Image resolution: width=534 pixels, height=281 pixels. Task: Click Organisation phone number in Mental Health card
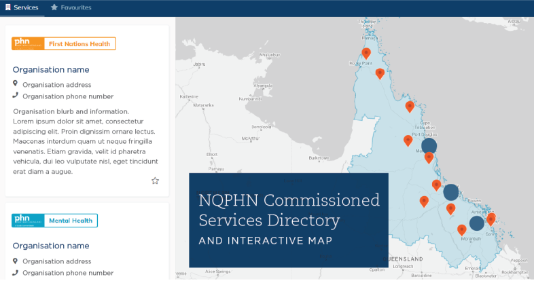click(x=68, y=273)
